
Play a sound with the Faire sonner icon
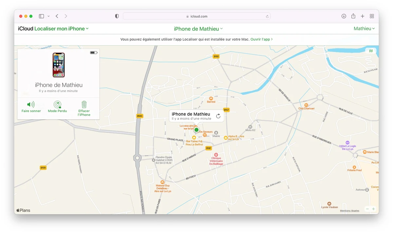point(31,105)
